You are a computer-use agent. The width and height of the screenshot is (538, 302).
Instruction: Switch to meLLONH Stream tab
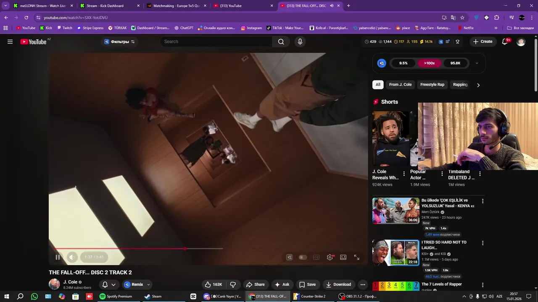43,6
